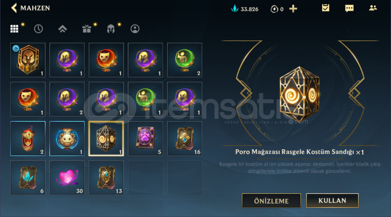Screen dimensions: 391x217
Task: Select the card item with quantity 16
Action: pyautogui.click(x=184, y=139)
